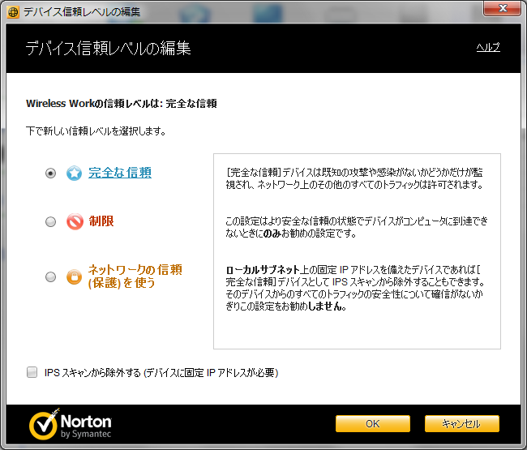This screenshot has height=450, width=527.
Task: Click the ローカルサブネット description paragraph
Action: click(x=355, y=288)
